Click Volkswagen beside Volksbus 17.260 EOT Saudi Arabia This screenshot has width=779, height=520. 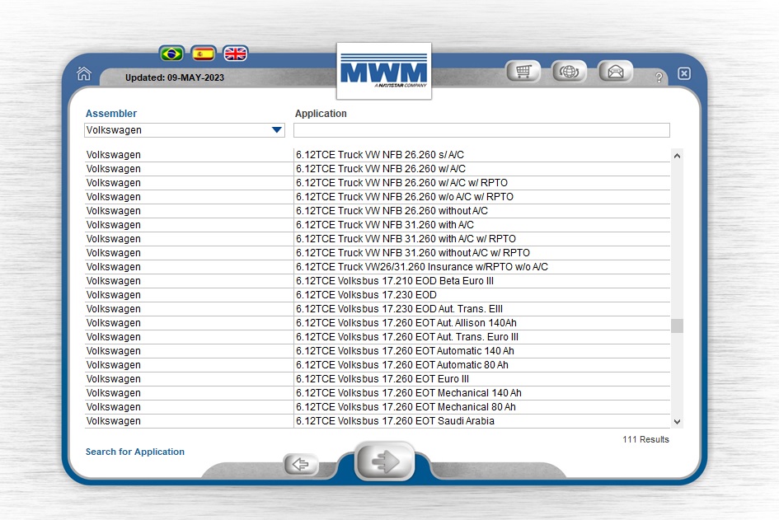coord(113,421)
